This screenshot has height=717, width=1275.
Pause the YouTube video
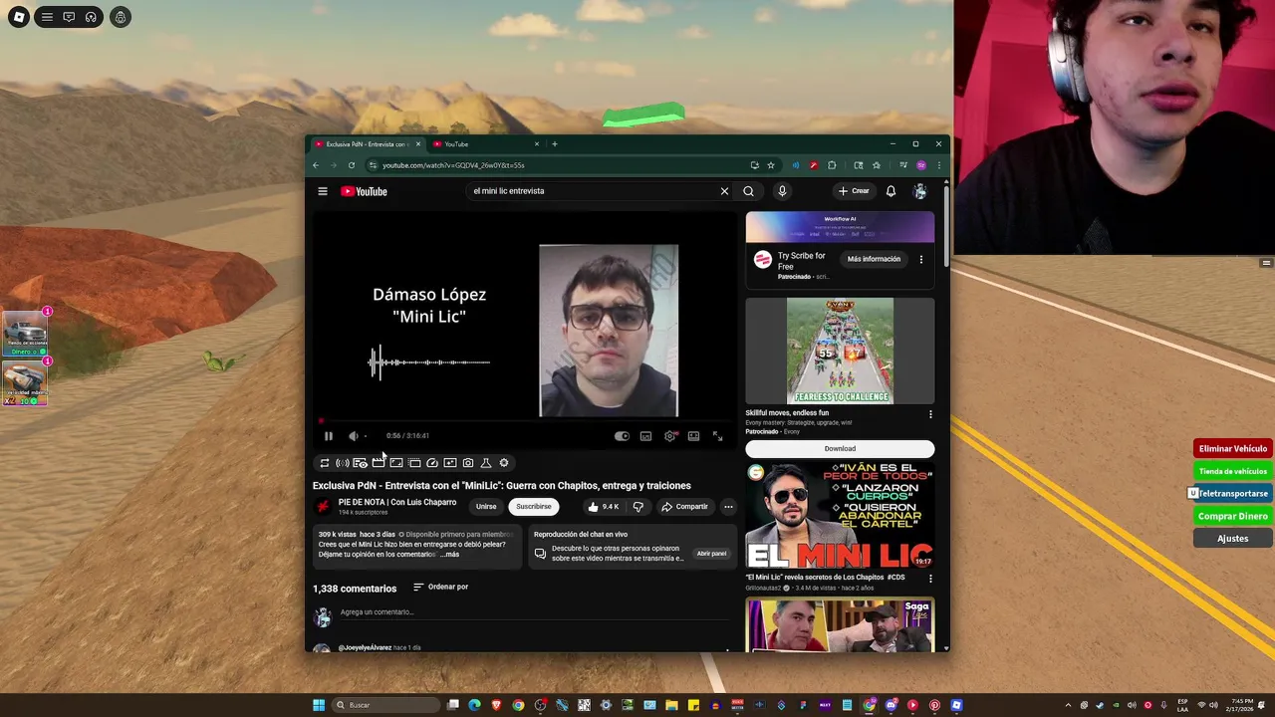[x=328, y=435]
